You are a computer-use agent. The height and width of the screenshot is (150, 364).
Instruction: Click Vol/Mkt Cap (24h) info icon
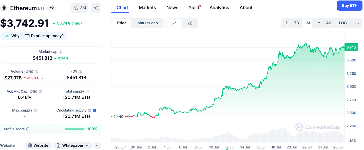[x=40, y=91]
